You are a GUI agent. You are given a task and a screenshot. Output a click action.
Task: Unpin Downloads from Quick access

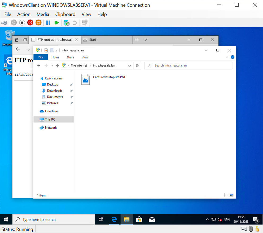pos(71,90)
